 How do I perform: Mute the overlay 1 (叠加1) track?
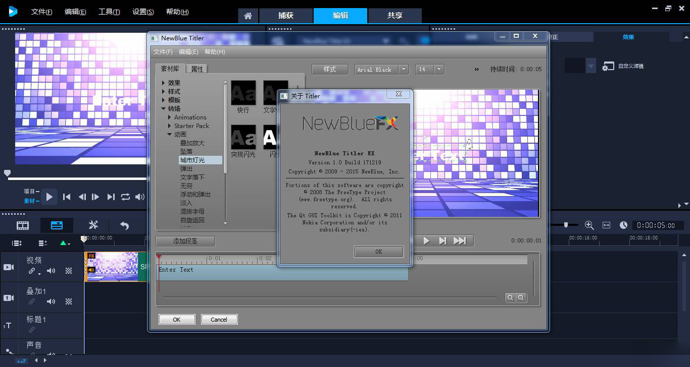[x=51, y=301]
